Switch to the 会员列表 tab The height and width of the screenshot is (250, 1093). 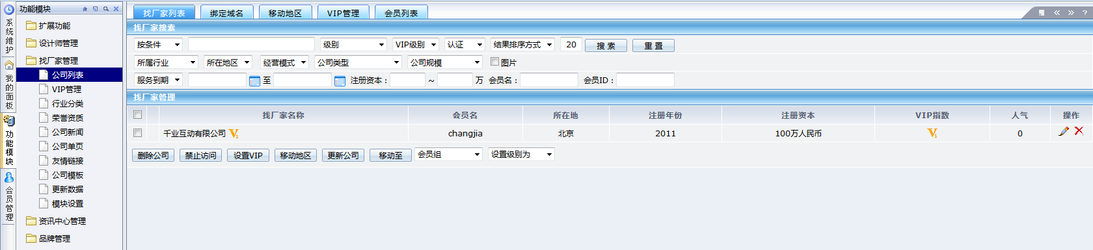401,13
